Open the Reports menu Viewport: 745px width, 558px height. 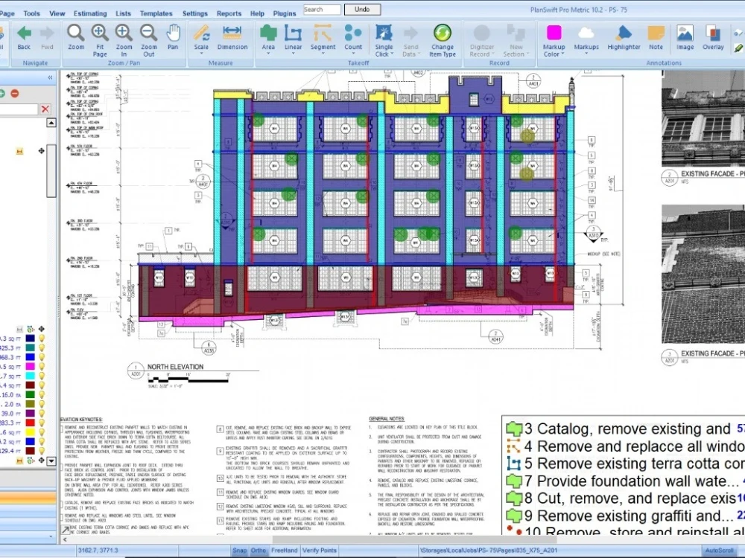click(229, 13)
